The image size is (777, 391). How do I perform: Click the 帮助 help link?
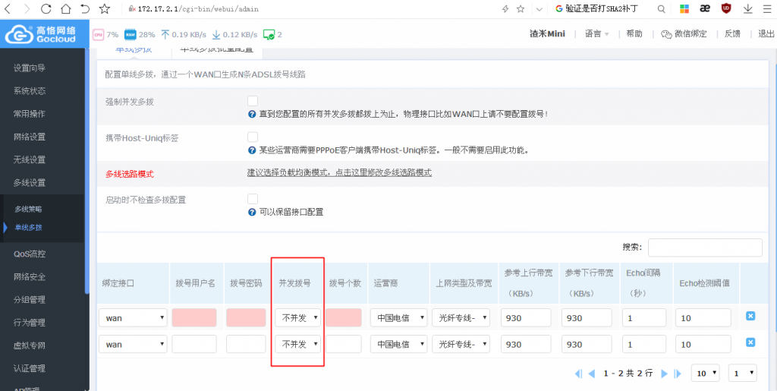click(634, 33)
